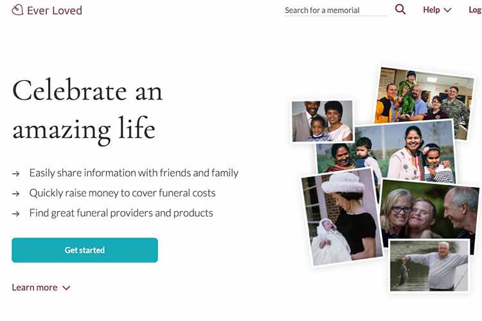The width and height of the screenshot is (482, 321).
Task: Open the Log in link
Action: pos(475,10)
